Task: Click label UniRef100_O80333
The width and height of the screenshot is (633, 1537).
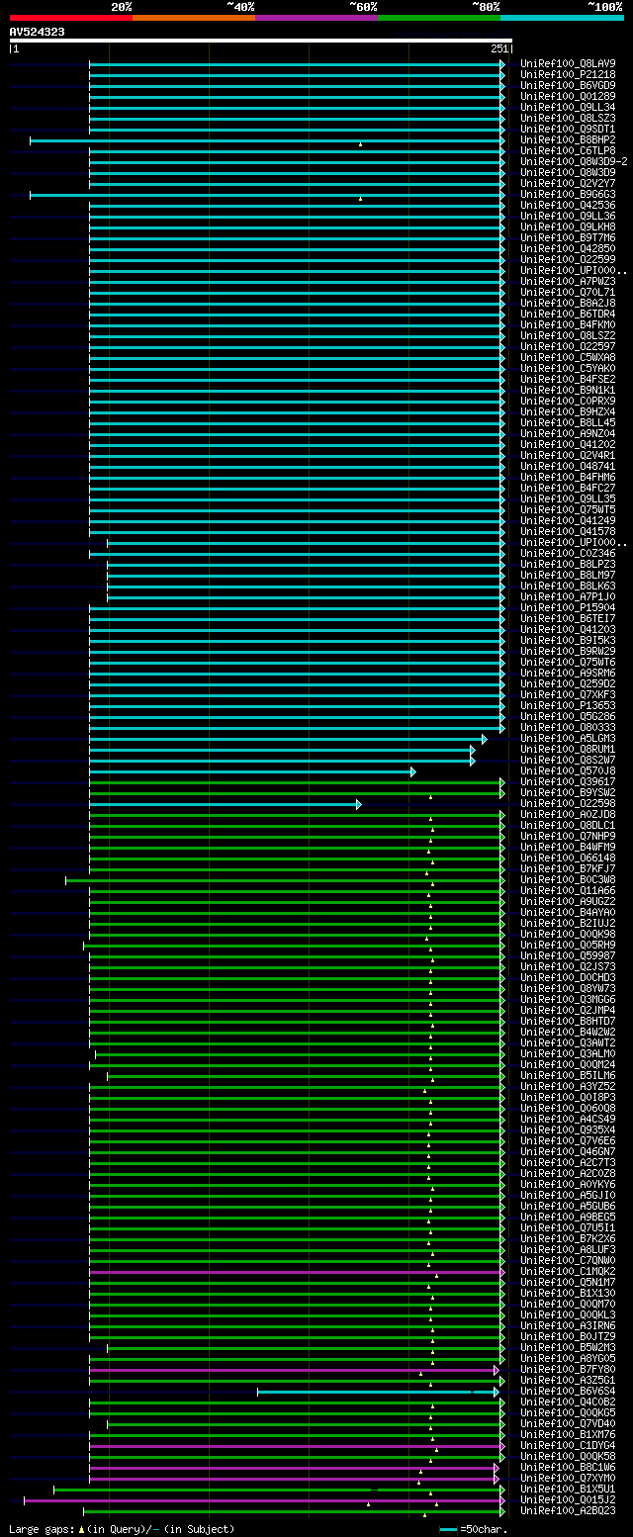Action: (x=568, y=727)
